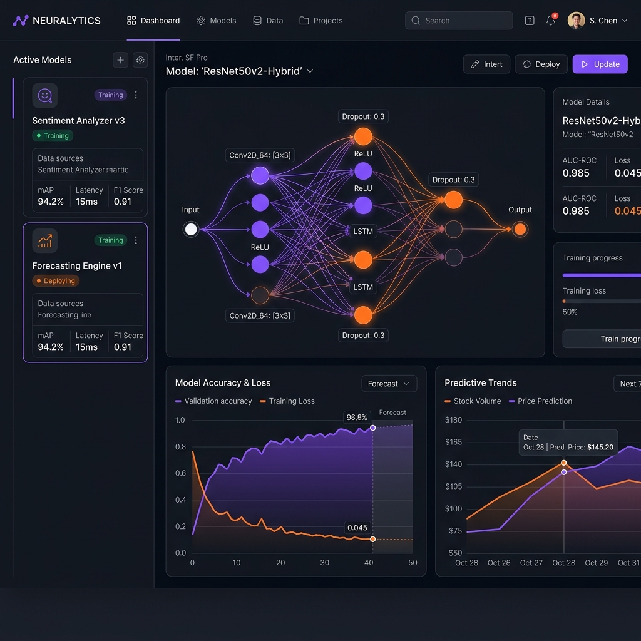Click the purple Price Prediction point at Oct 28
This screenshot has width=641, height=641.
(564, 472)
